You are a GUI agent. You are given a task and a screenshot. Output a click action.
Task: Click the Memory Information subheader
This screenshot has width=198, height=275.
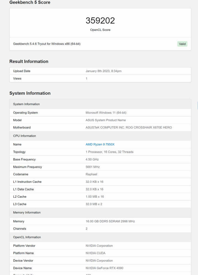coord(27,213)
